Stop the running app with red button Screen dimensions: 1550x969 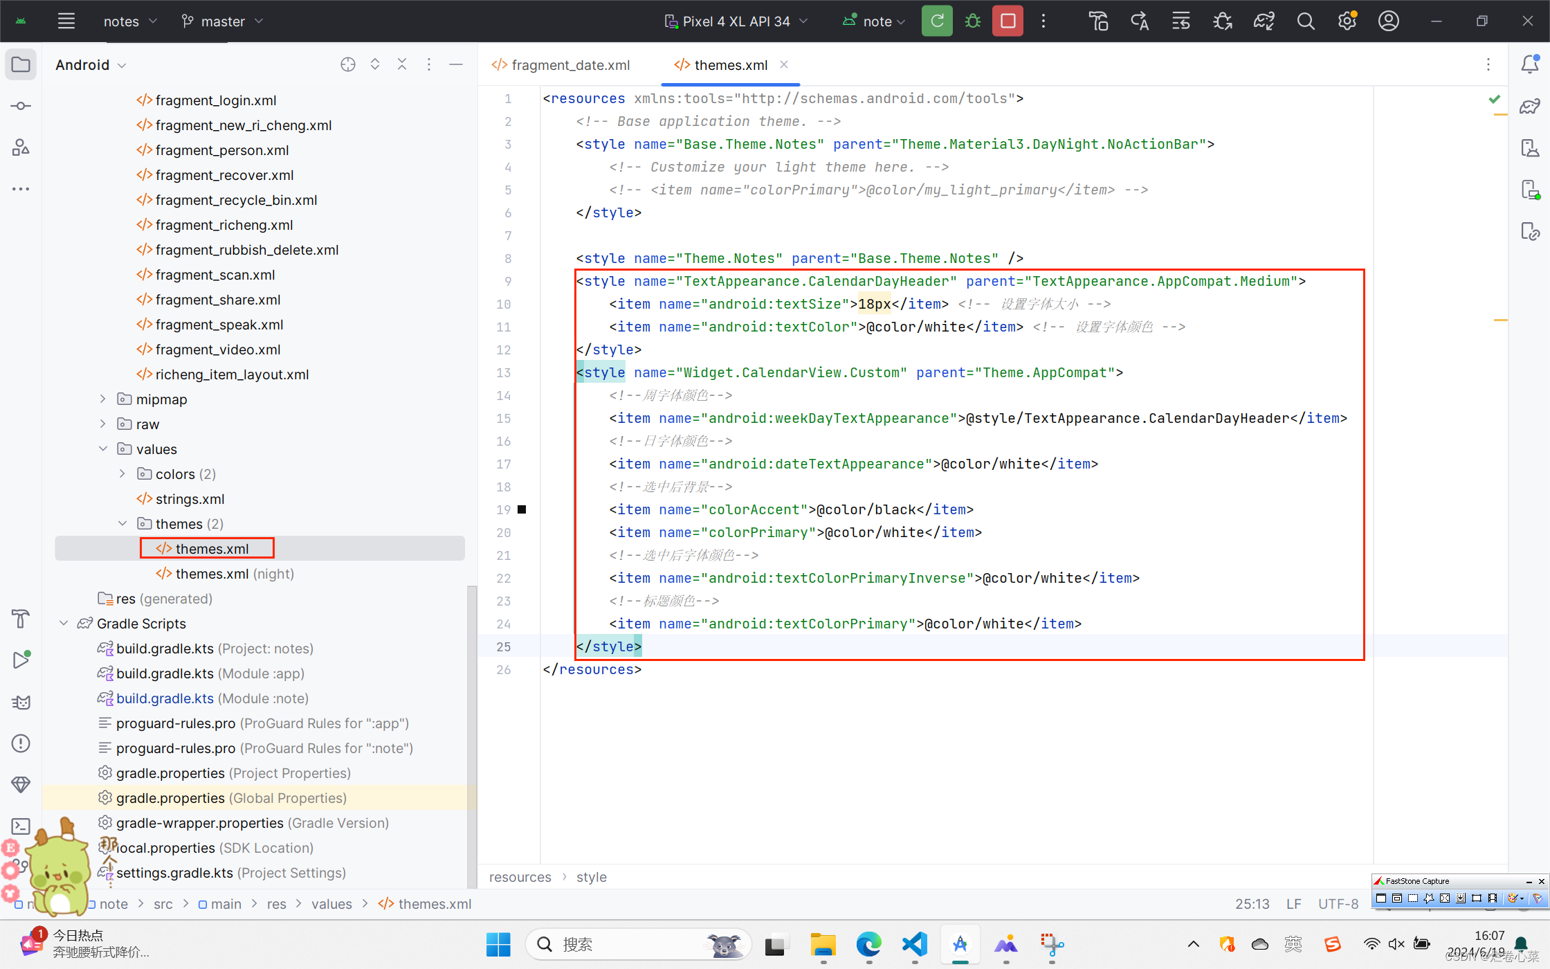pyautogui.click(x=1007, y=21)
